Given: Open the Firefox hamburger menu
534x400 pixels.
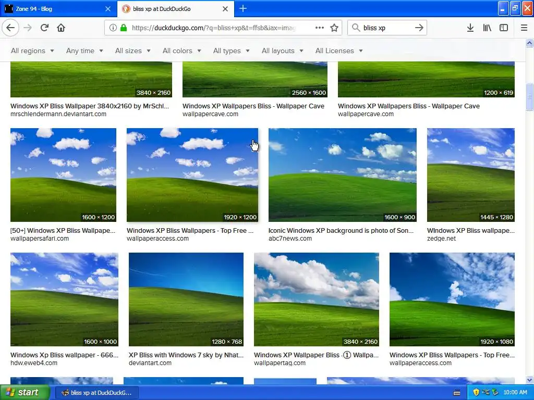Looking at the screenshot, I should tap(524, 28).
